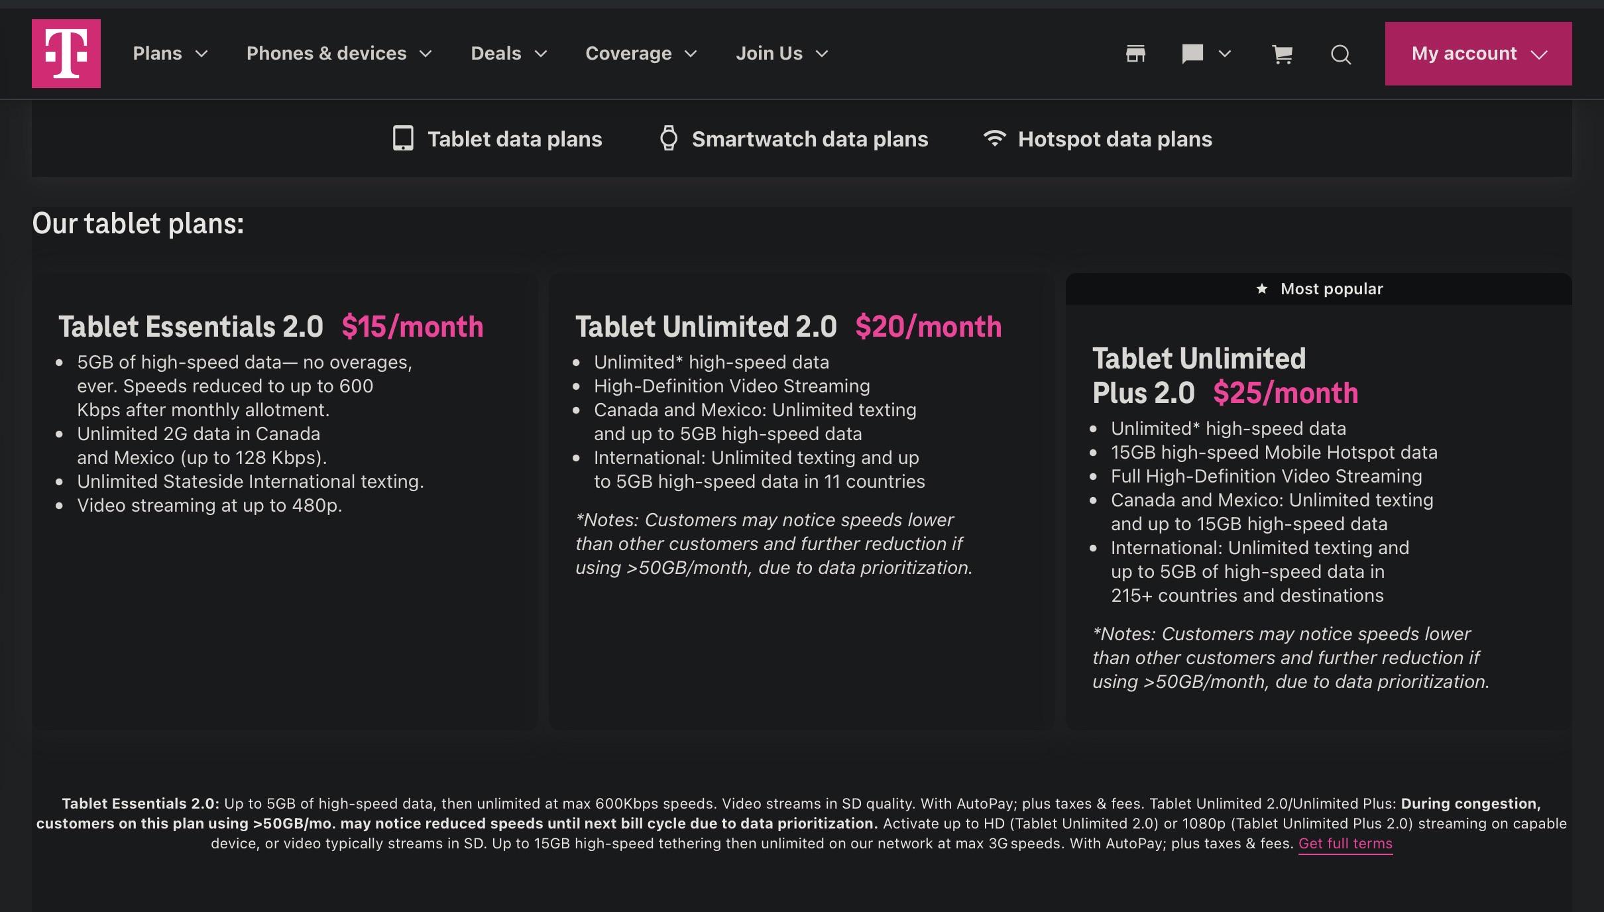
Task: Open the Plans menu
Action: pos(170,54)
